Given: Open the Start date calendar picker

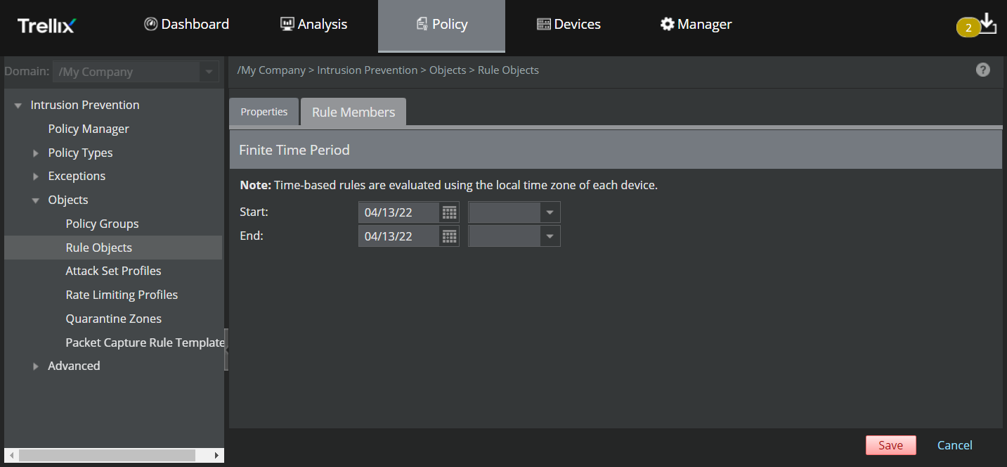Looking at the screenshot, I should click(450, 212).
